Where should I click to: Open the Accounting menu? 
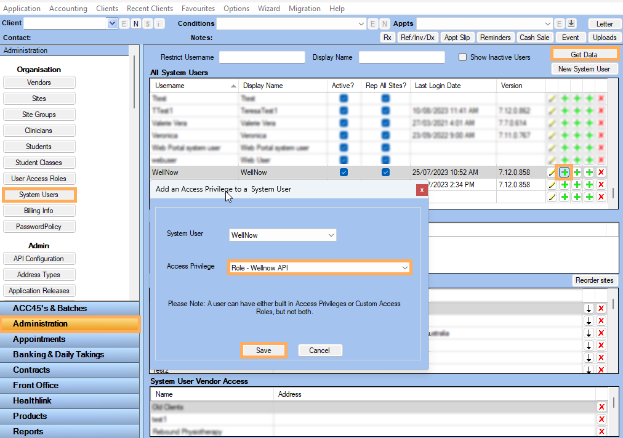coord(68,9)
